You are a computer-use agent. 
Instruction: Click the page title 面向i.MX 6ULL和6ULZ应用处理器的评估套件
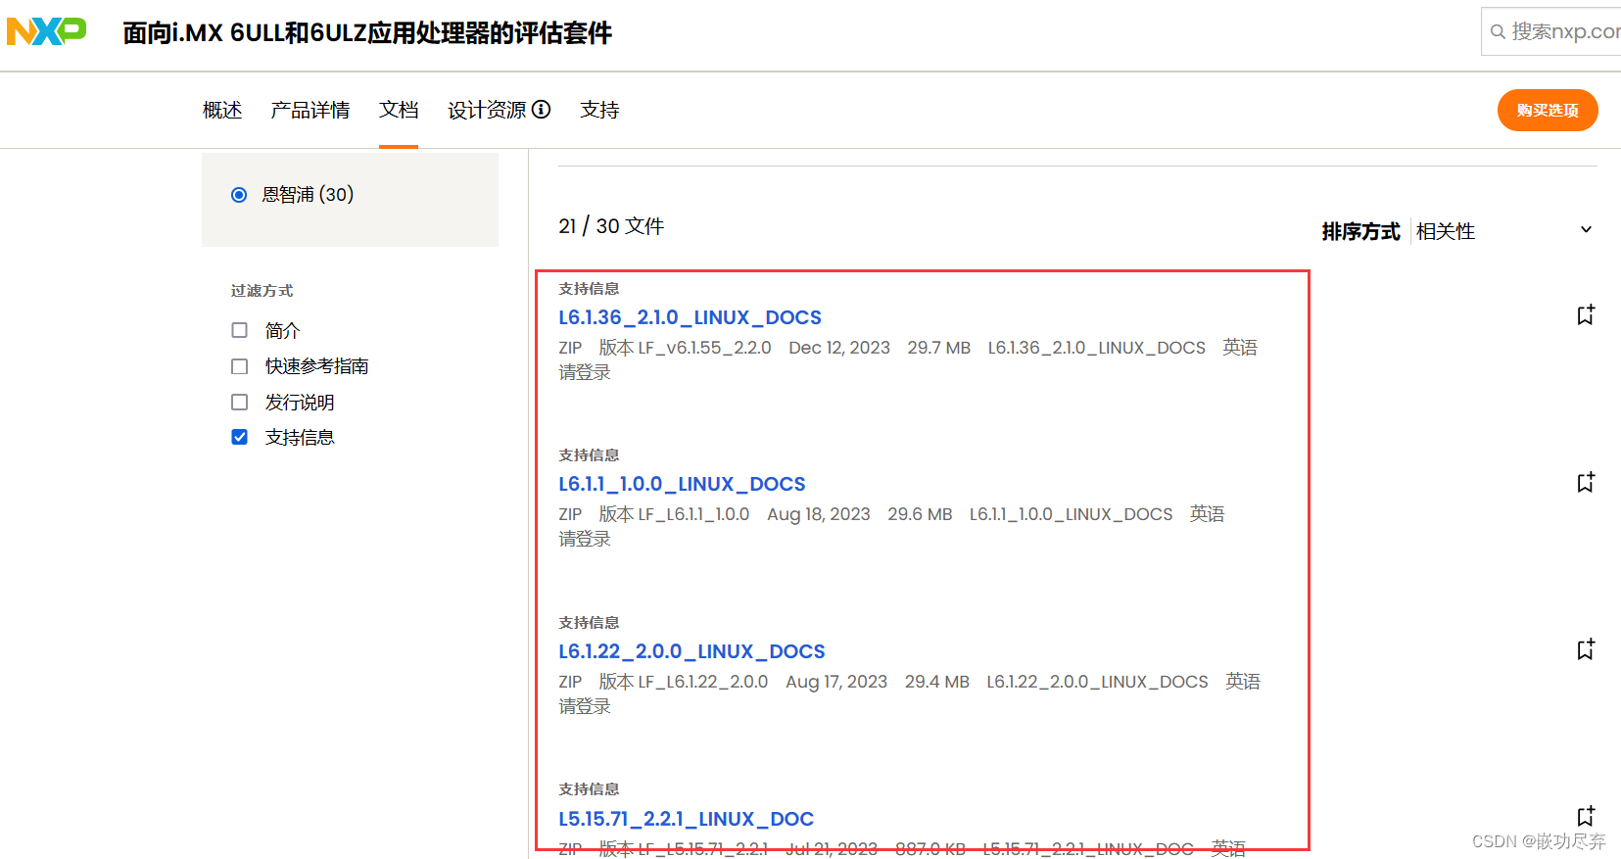[367, 33]
